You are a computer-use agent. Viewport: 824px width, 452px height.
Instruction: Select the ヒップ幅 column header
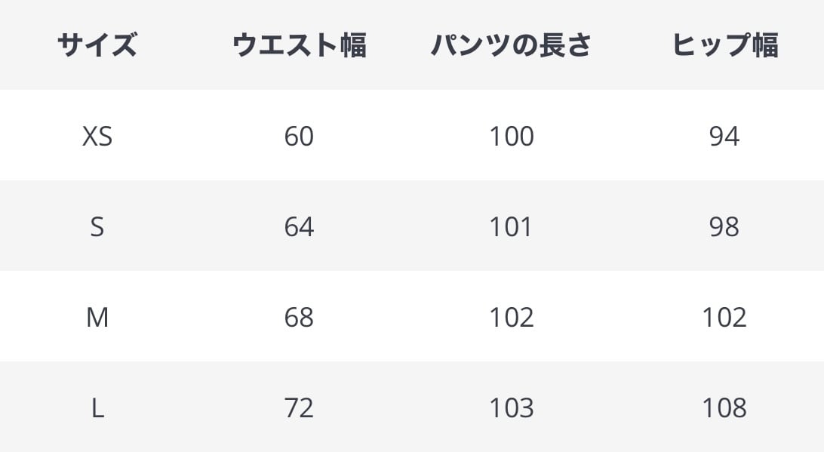(x=724, y=45)
